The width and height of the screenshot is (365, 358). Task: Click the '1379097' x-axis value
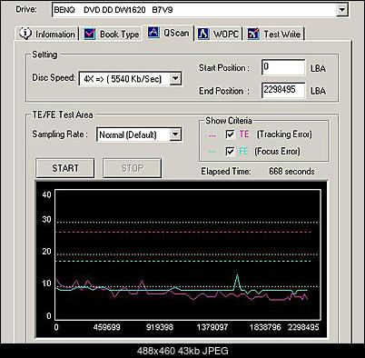[212, 327]
